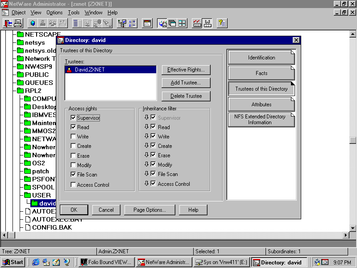Enable the Modify access right
Screen dimensions: 357x268
click(x=73, y=165)
